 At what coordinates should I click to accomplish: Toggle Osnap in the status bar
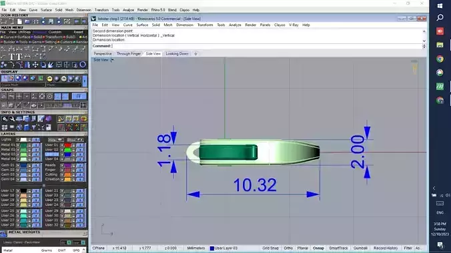318,248
